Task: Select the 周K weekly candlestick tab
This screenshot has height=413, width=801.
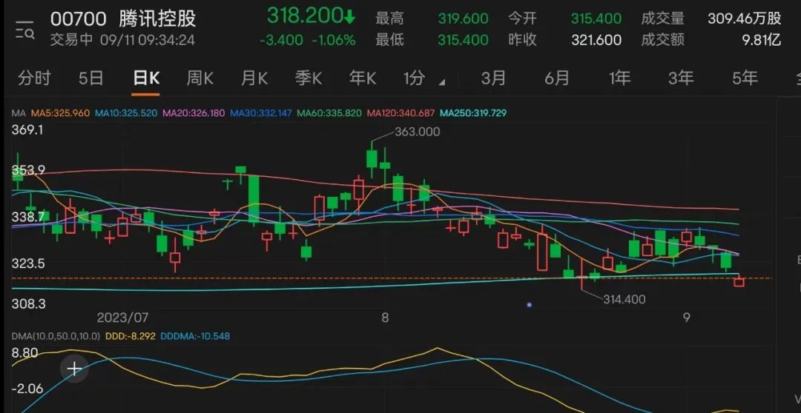Action: 200,78
